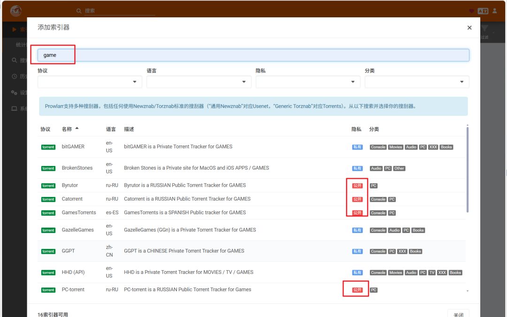Sort by the 语言 column header

111,129
